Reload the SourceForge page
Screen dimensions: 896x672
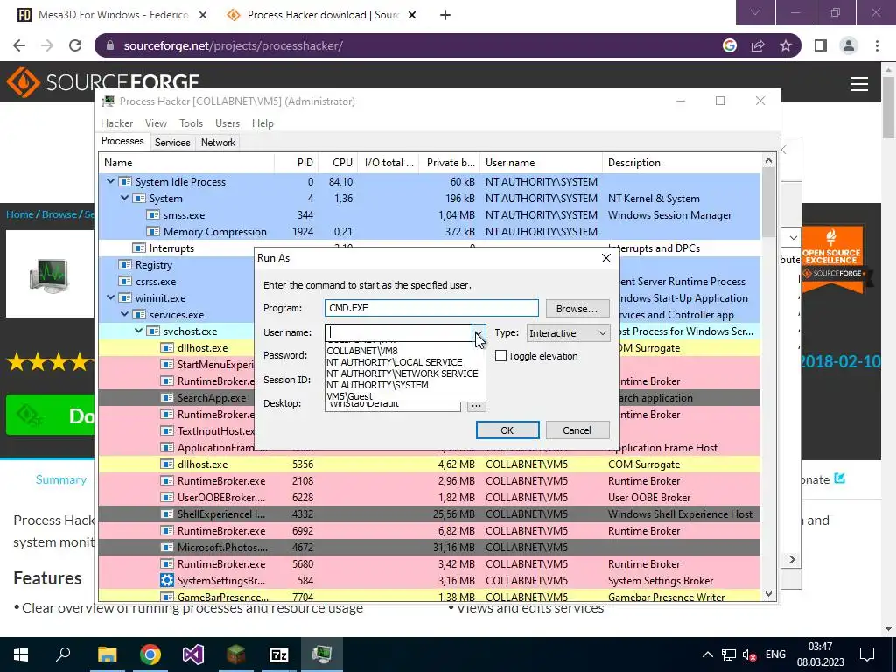75,45
